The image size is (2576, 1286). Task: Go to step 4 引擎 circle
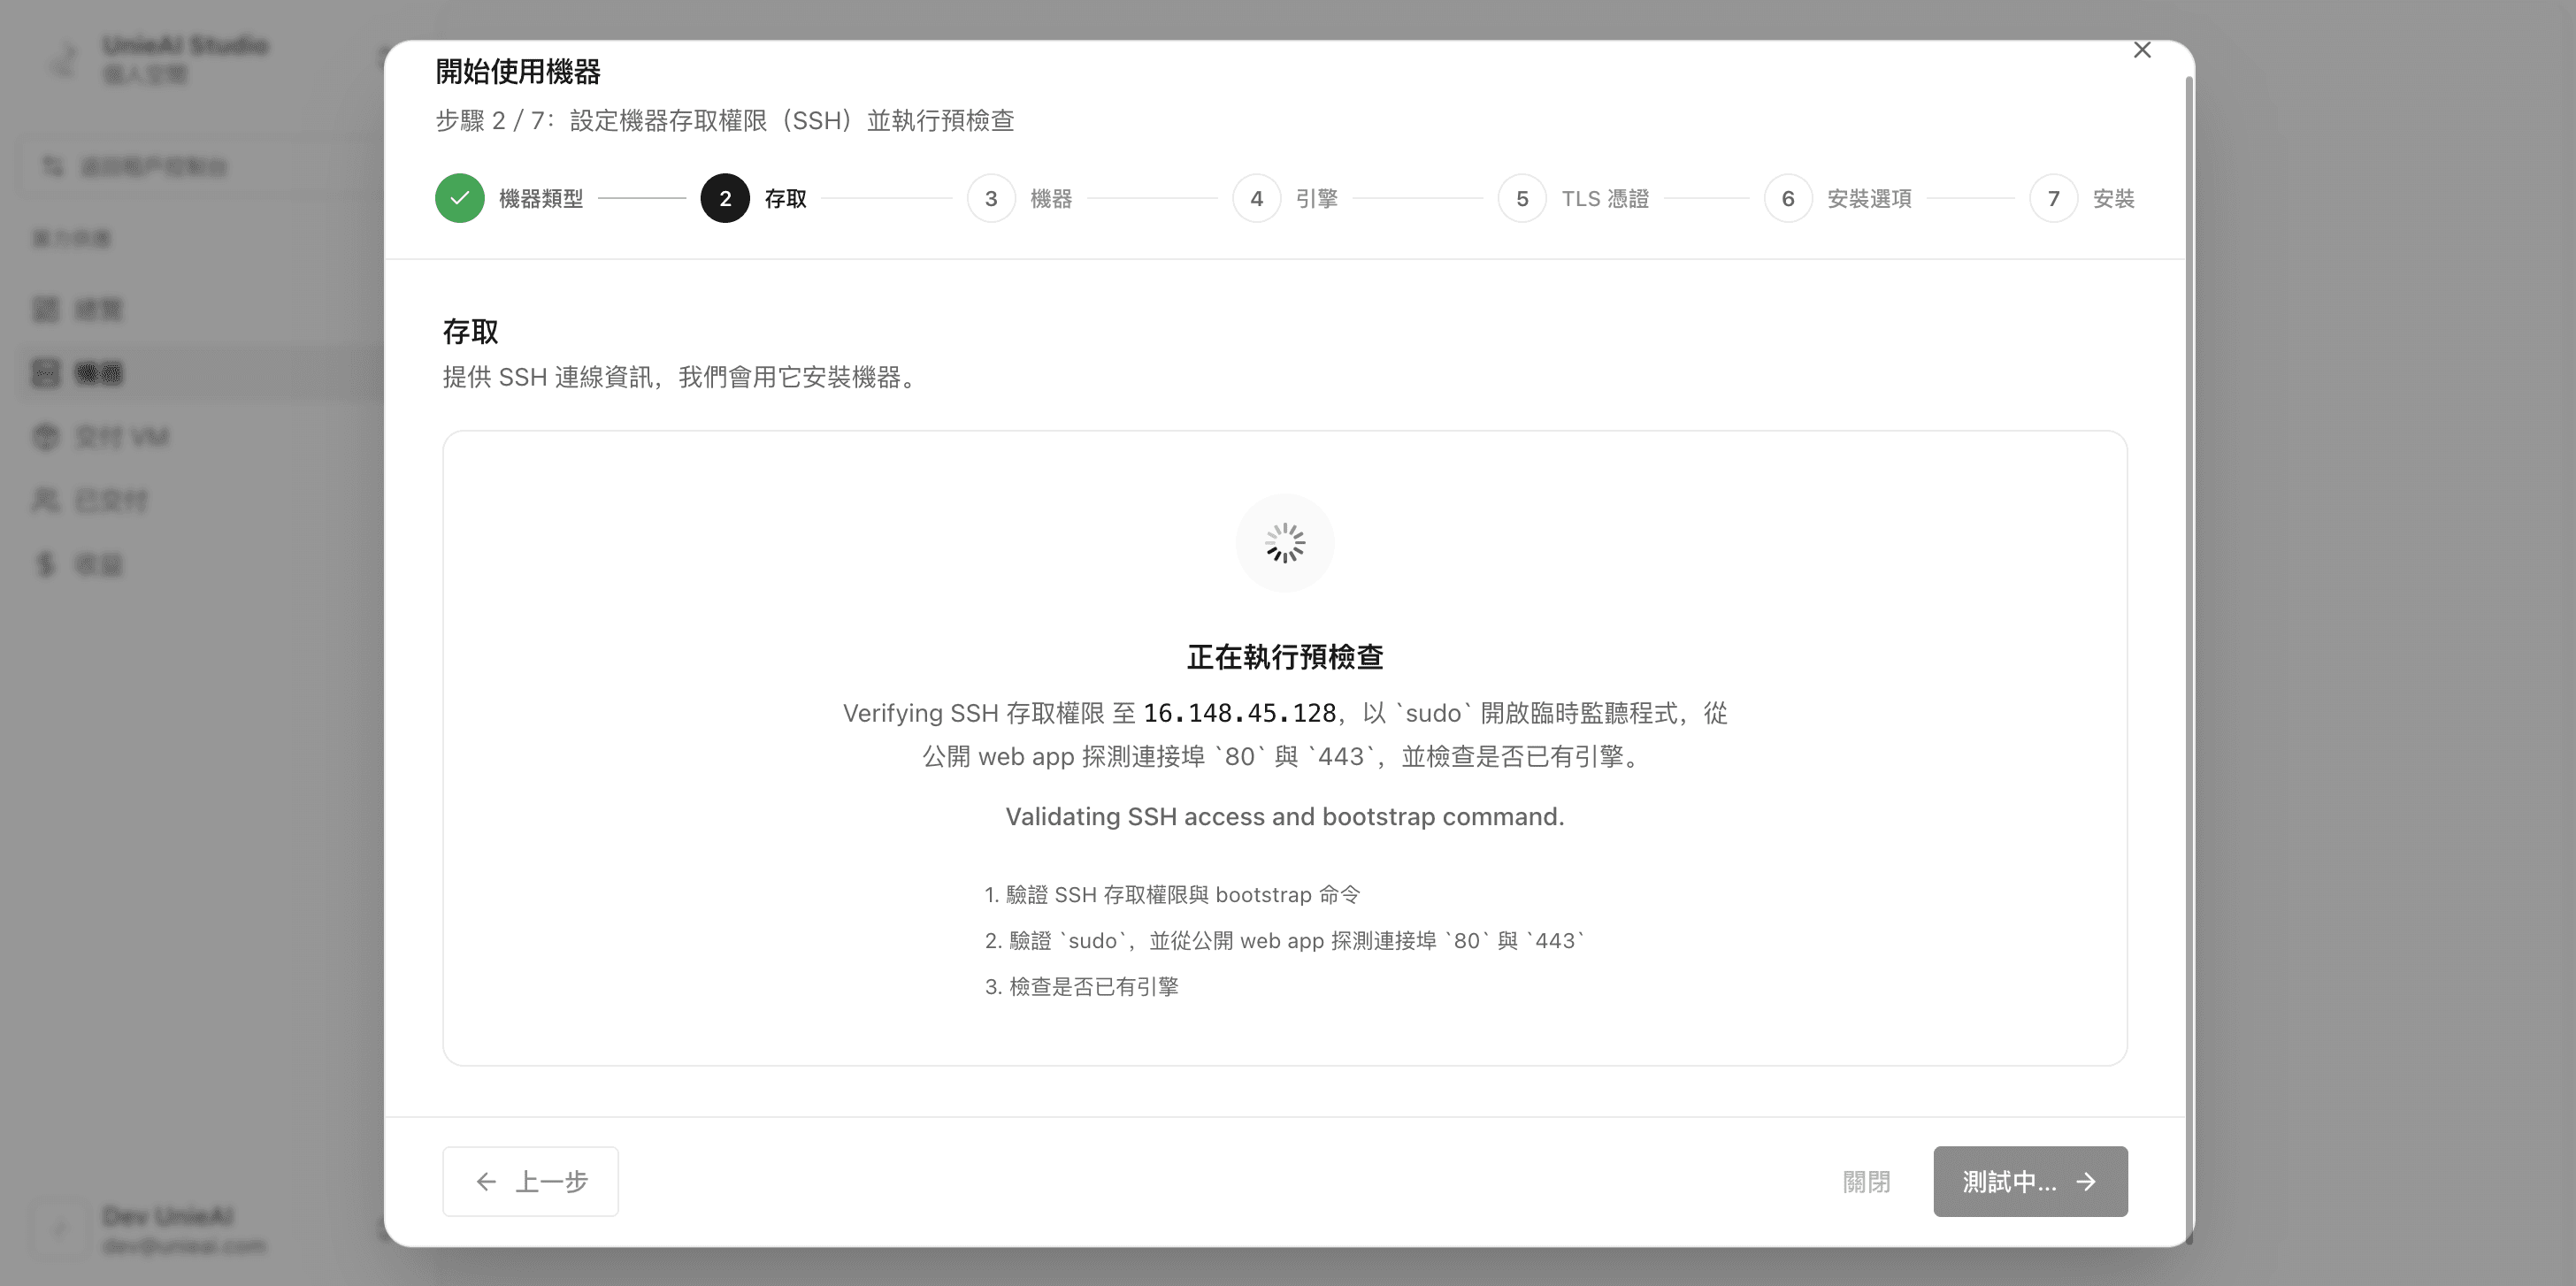pyautogui.click(x=1257, y=198)
